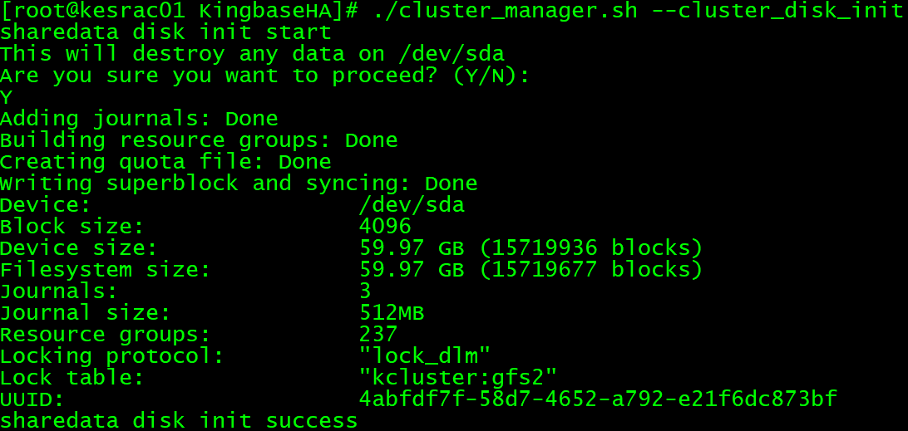This screenshot has width=908, height=431.
Task: Click 'Creating quota file: Done' line
Action: [x=165, y=162]
